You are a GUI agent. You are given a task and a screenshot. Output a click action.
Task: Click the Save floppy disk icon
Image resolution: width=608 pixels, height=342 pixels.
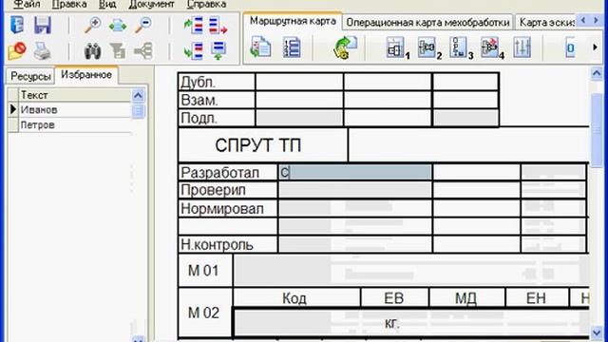pos(42,26)
